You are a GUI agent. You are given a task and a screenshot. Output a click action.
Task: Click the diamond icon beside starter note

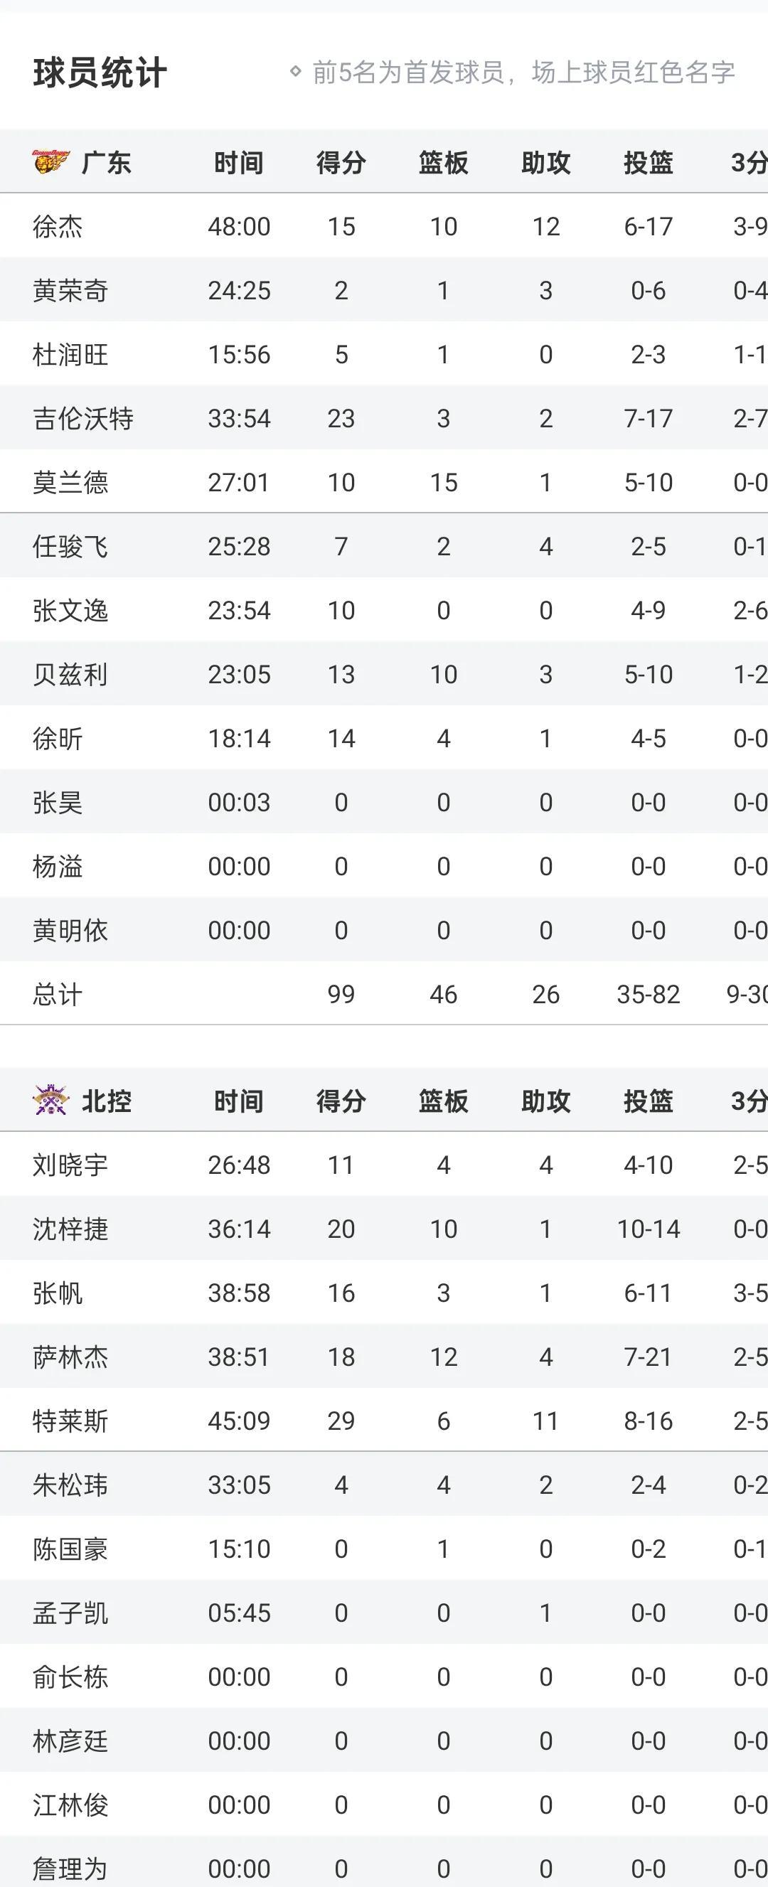click(x=295, y=72)
